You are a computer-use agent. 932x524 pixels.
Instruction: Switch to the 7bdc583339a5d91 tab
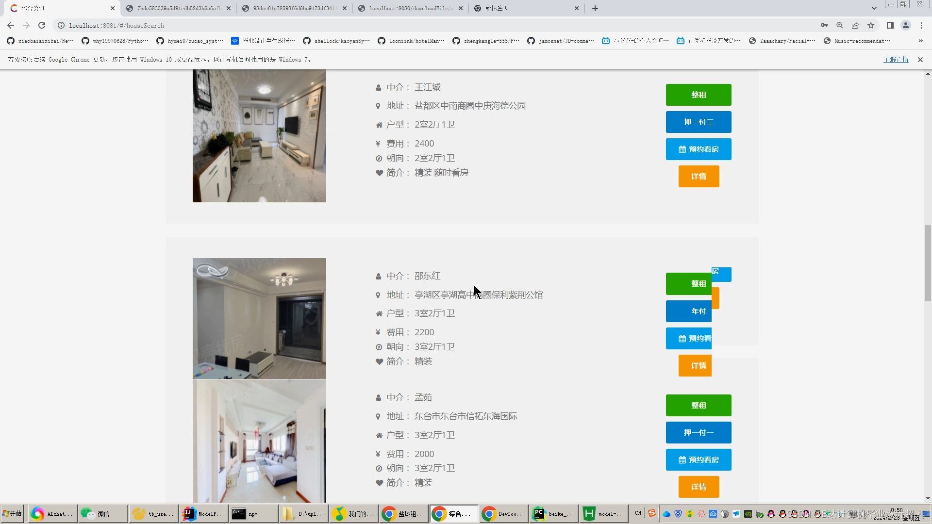(178, 8)
